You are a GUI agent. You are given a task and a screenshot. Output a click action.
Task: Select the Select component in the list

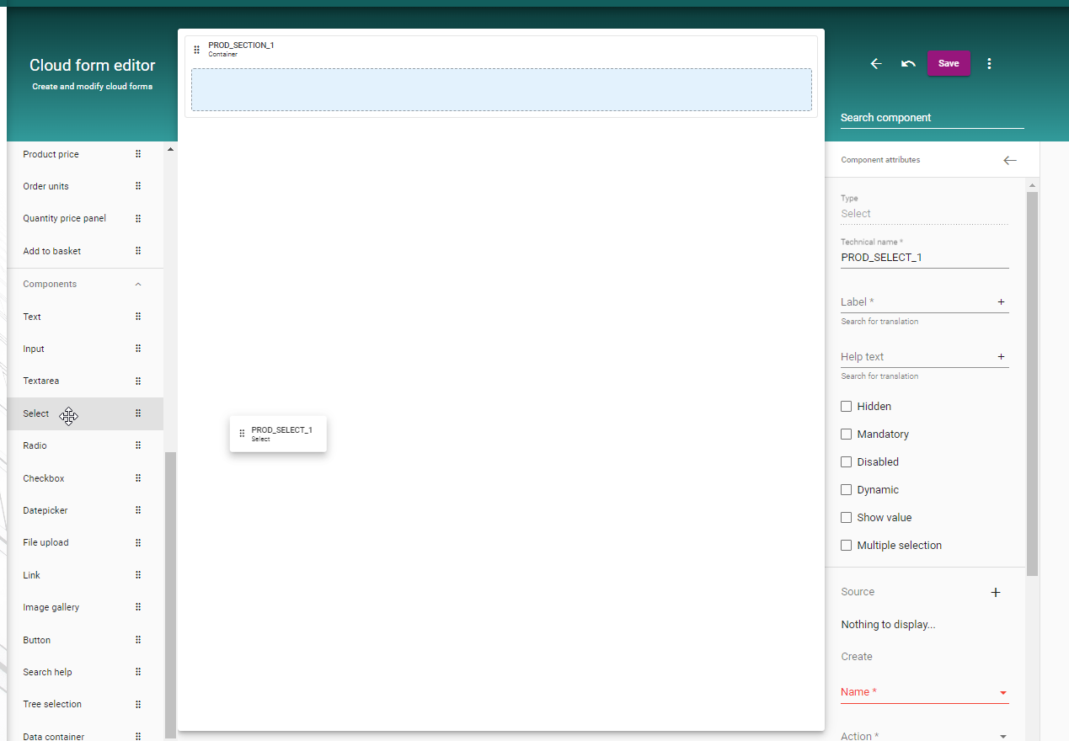pos(85,413)
